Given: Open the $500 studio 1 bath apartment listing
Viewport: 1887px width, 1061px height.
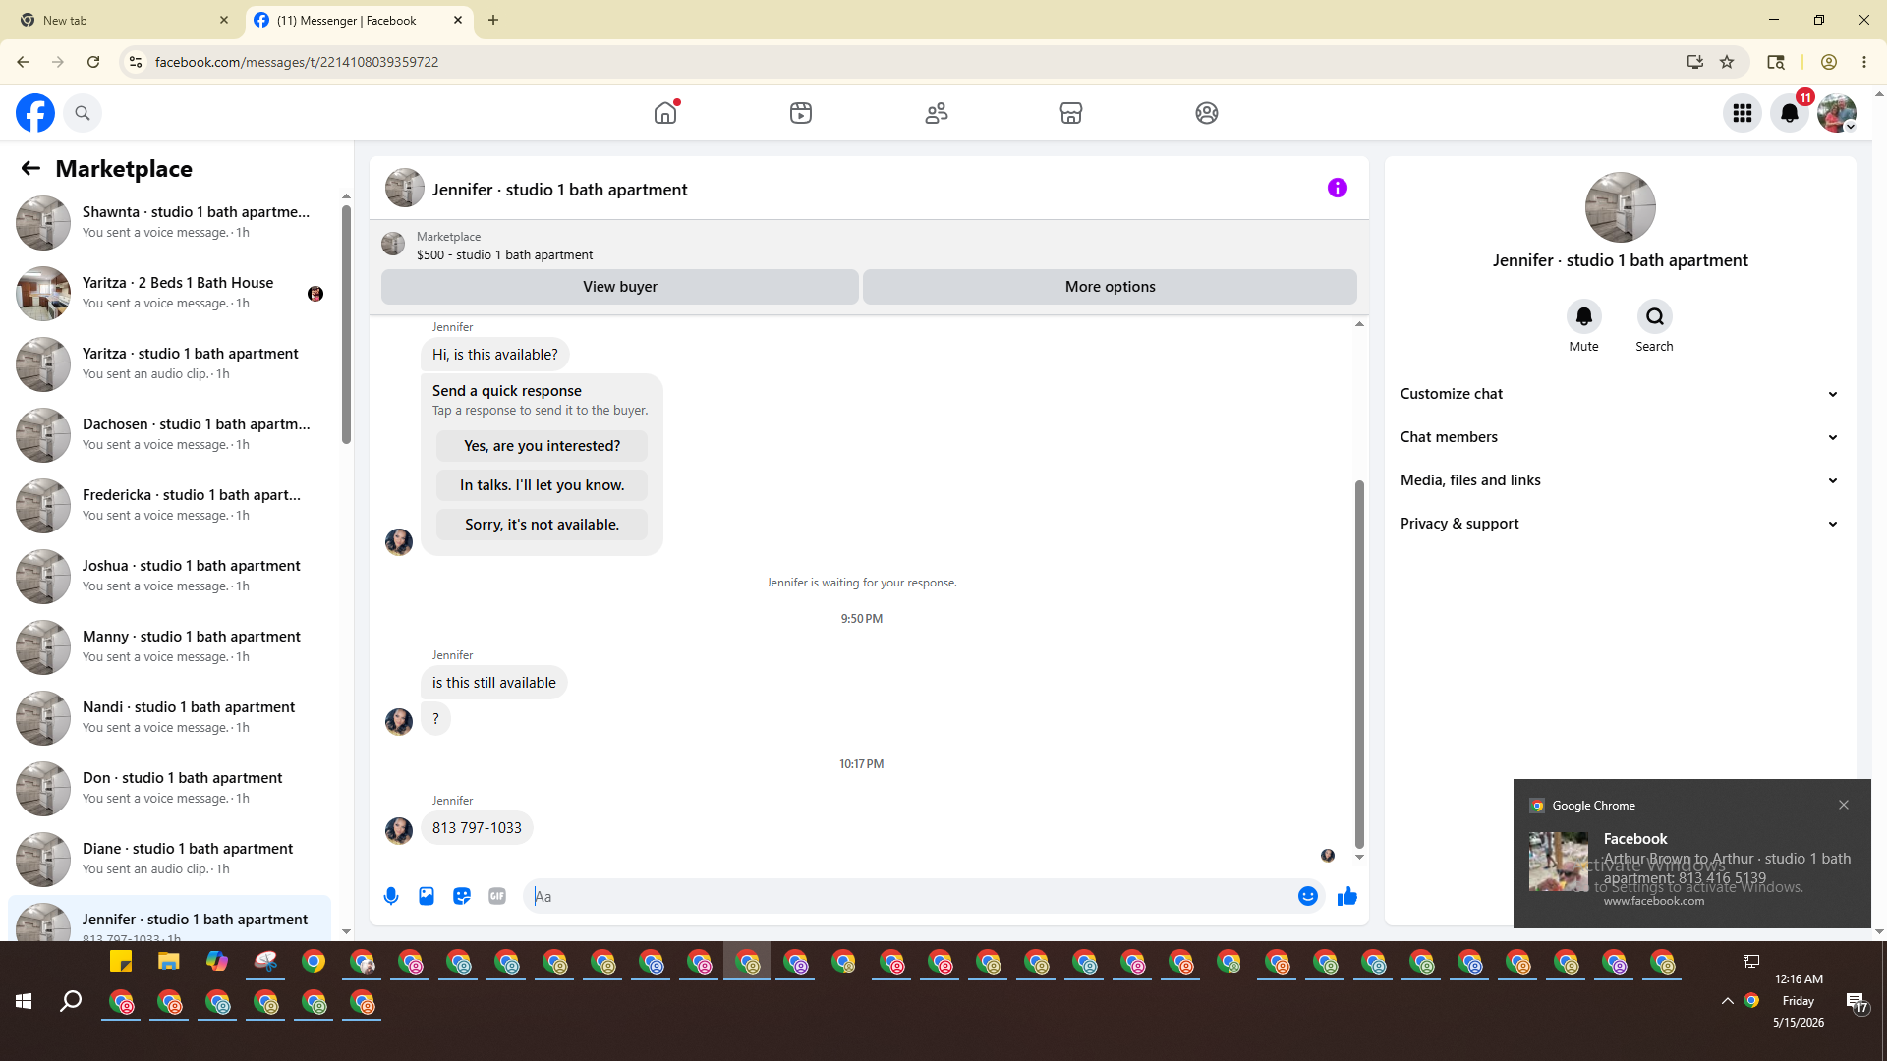Looking at the screenshot, I should (504, 254).
